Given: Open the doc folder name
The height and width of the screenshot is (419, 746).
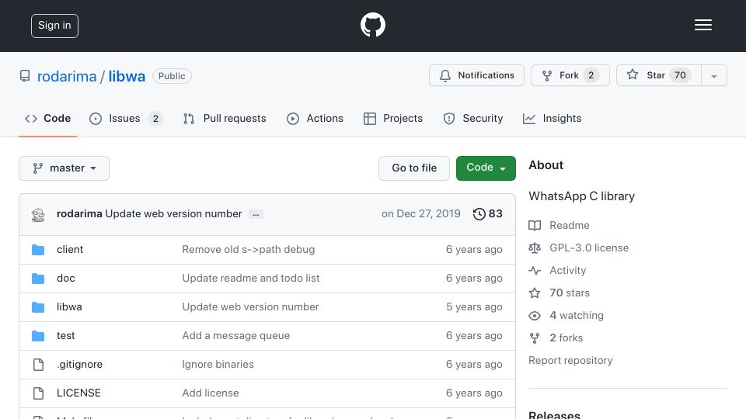Looking at the screenshot, I should point(65,279).
